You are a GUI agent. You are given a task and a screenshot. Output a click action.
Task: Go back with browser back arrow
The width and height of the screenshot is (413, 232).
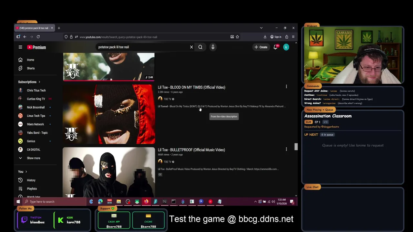[x=25, y=37]
